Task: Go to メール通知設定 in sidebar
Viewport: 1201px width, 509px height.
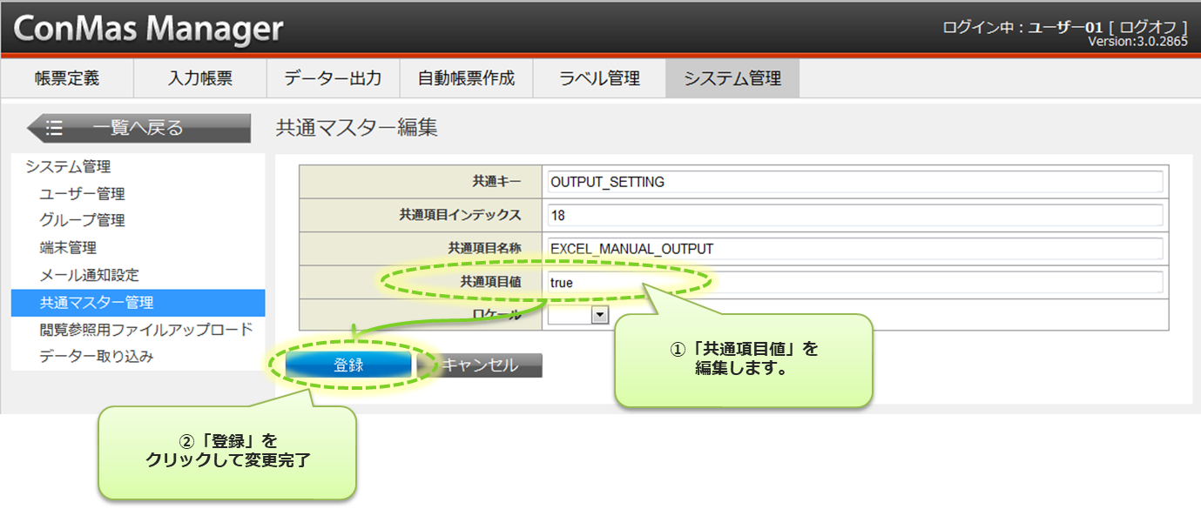Action: pos(89,275)
